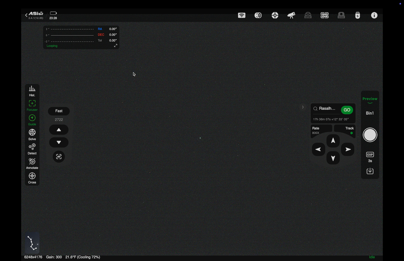The height and width of the screenshot is (261, 404).
Task: Open the Wi-Fi settings icon
Action: (x=242, y=15)
